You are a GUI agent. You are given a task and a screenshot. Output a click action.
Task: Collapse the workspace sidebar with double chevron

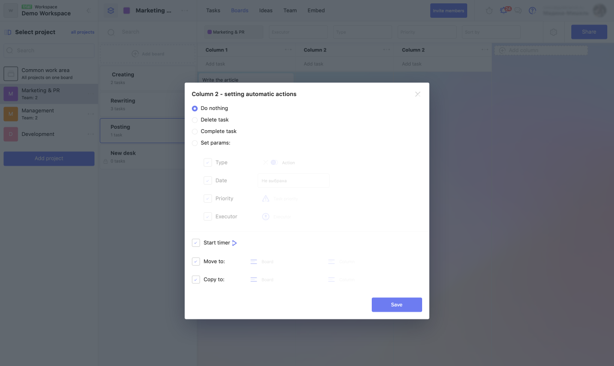(x=89, y=11)
